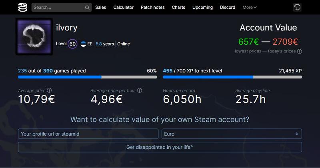
Task: Click the level 60 badge
Action: [72, 44]
